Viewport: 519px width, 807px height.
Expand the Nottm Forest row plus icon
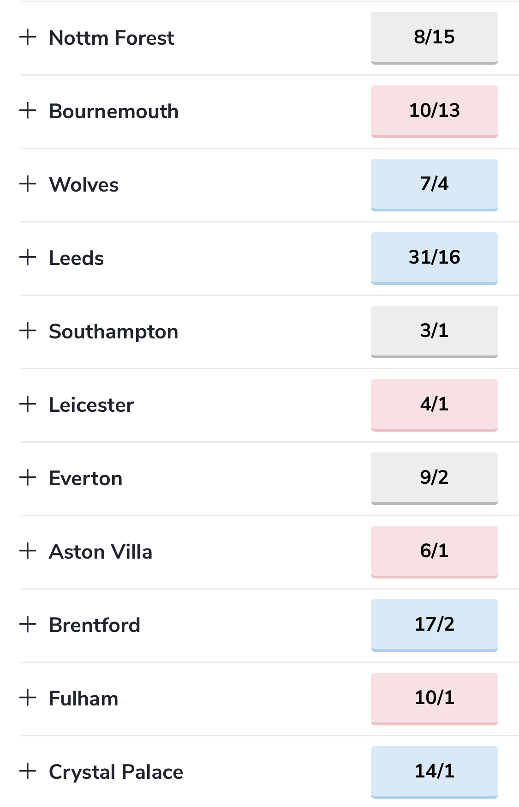tap(28, 37)
